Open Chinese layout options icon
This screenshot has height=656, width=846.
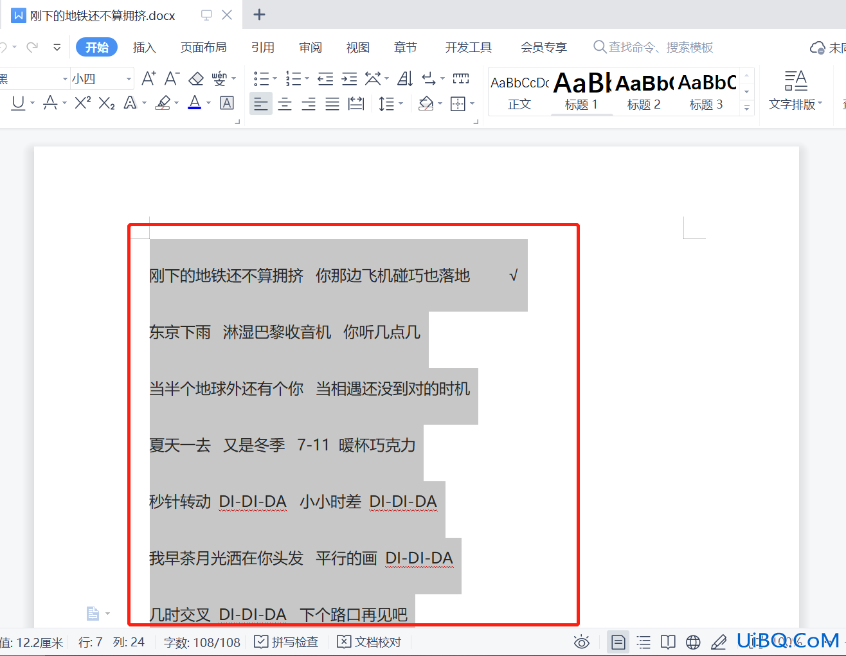(373, 78)
